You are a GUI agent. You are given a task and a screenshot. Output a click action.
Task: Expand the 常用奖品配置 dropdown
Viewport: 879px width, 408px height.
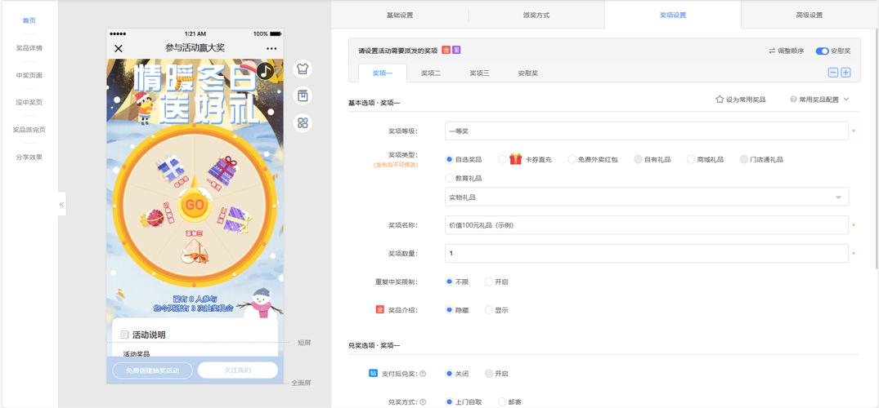click(819, 100)
